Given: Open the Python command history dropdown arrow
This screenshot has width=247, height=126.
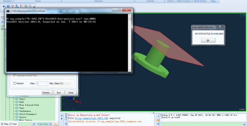Looking at the screenshot, I should click(x=244, y=124).
